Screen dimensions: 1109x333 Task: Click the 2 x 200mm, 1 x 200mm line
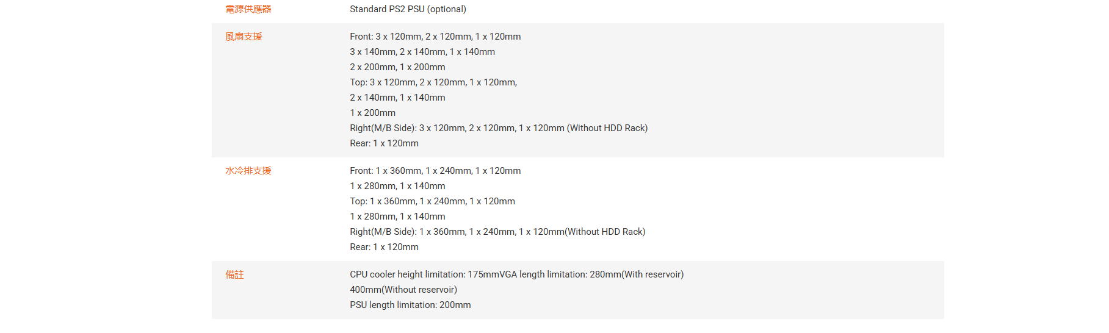(x=397, y=67)
